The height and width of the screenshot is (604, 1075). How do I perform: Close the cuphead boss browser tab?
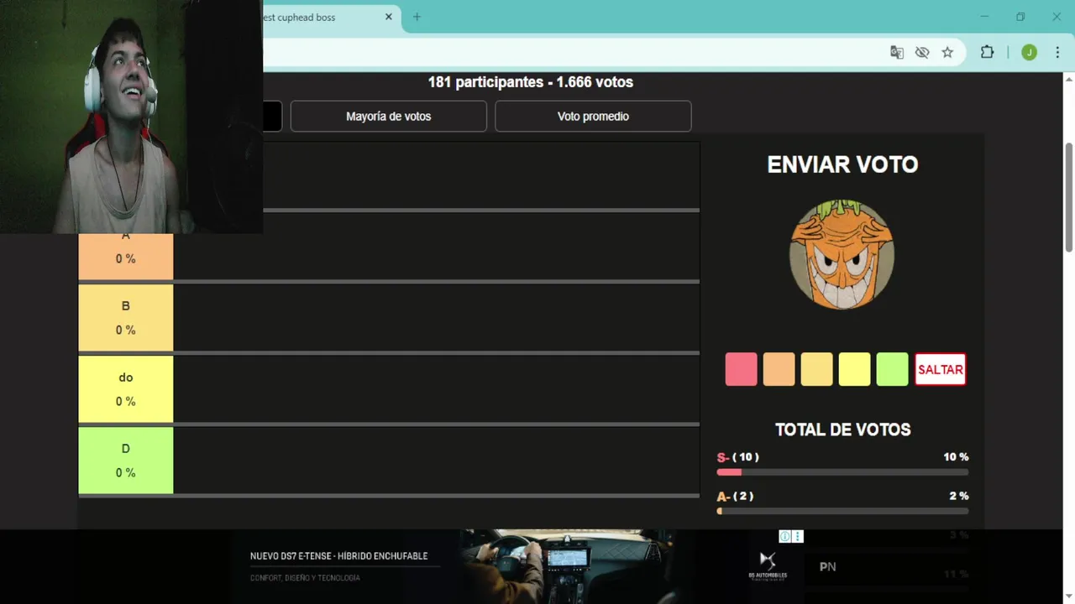pyautogui.click(x=389, y=17)
